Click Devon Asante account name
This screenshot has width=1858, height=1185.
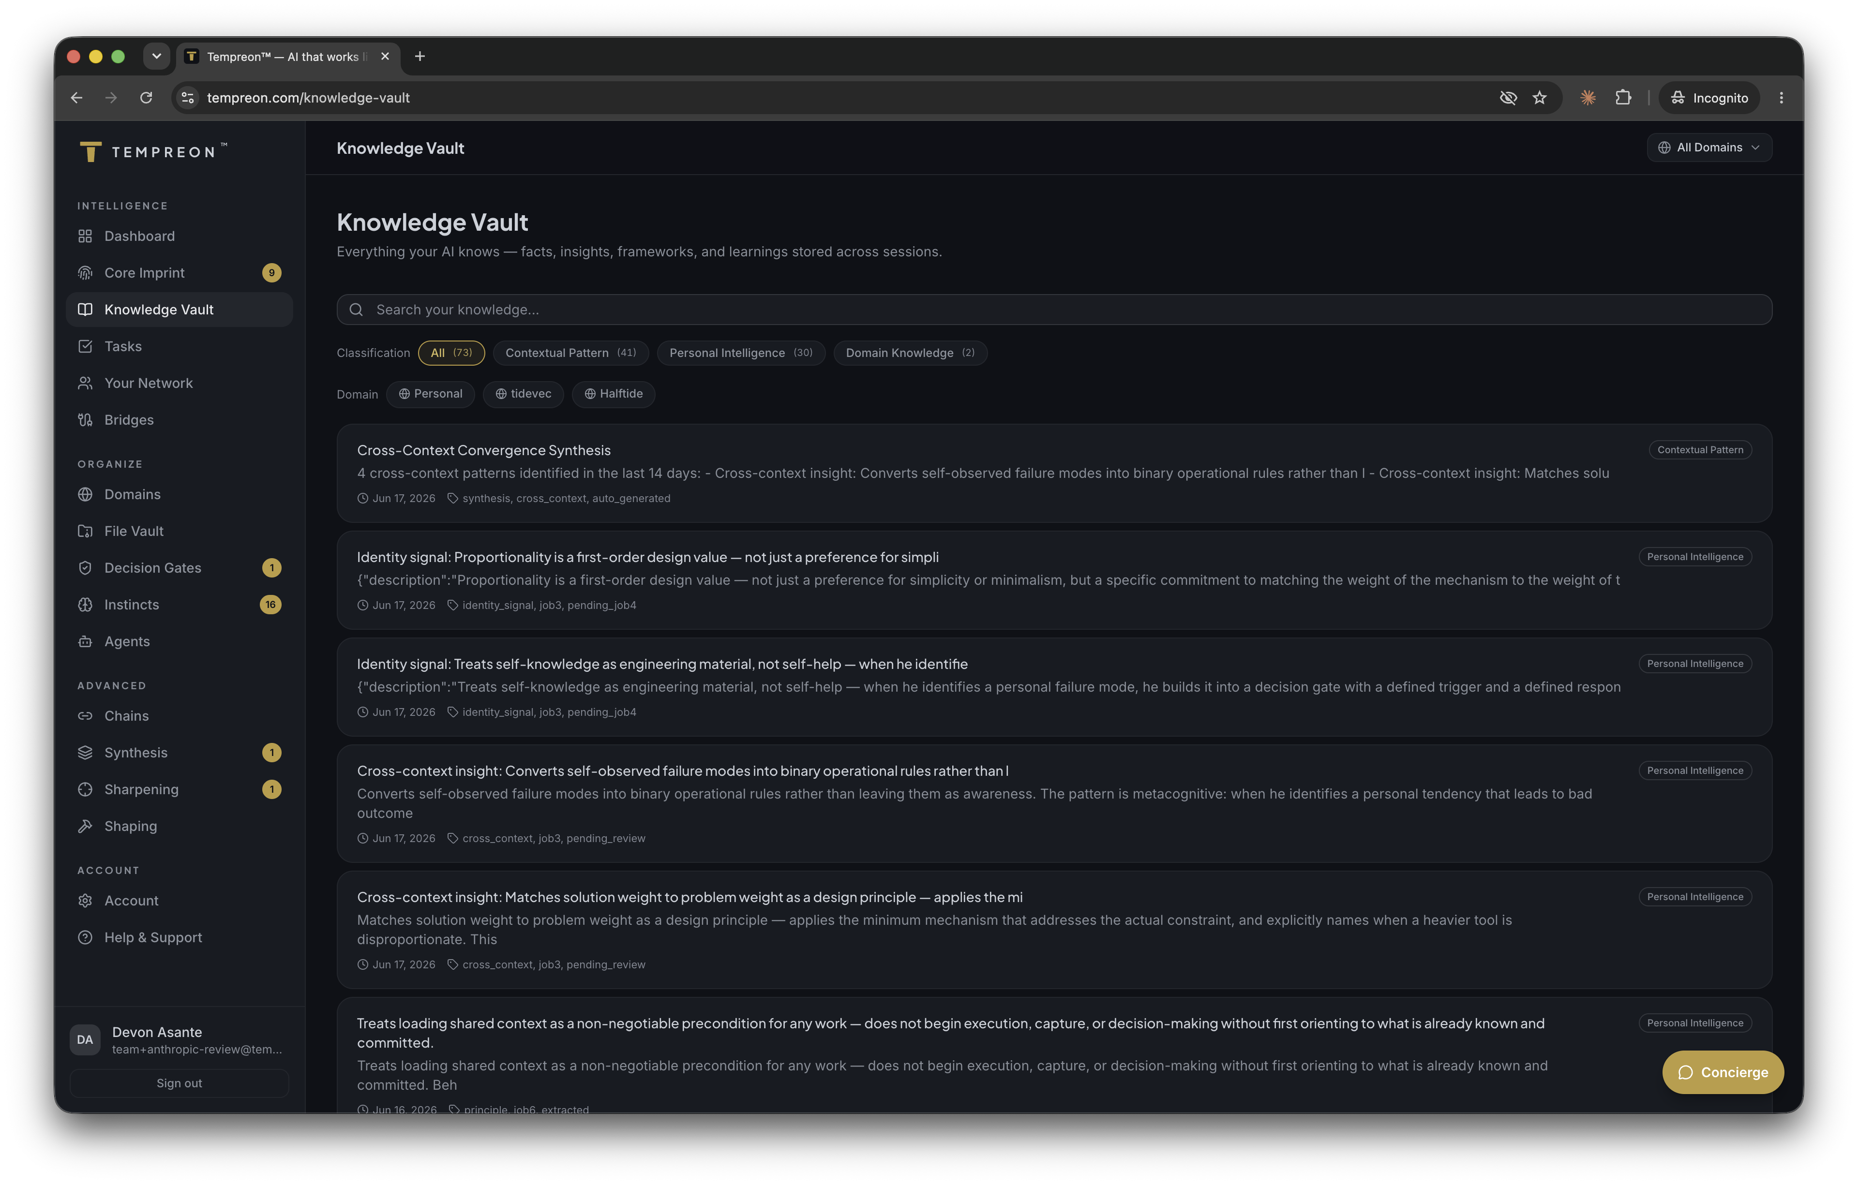157,1032
